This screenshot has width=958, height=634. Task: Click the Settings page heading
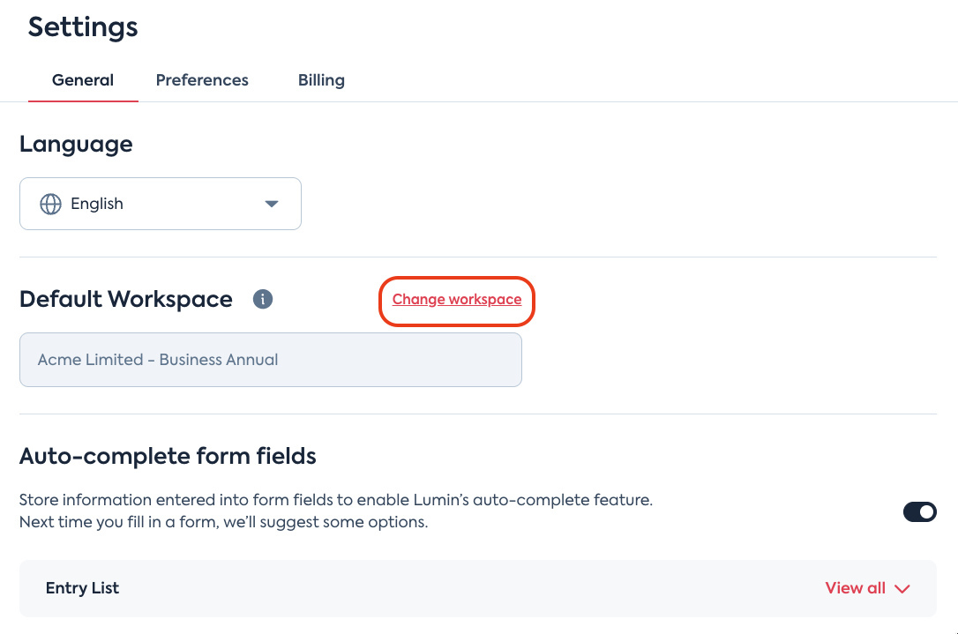pos(83,26)
